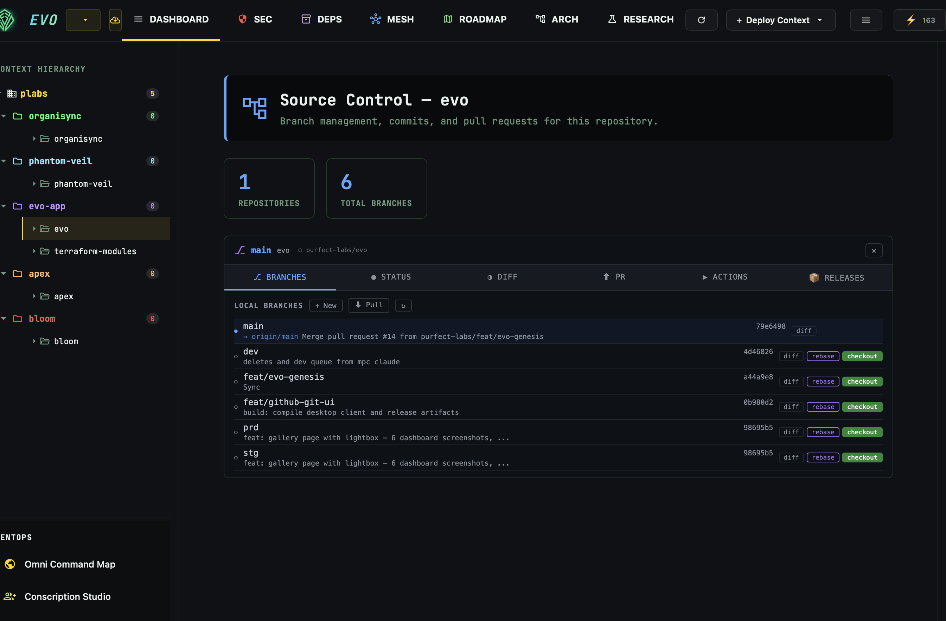Click the DEPS archive box icon
Screen dimensions: 946x621
306,19
